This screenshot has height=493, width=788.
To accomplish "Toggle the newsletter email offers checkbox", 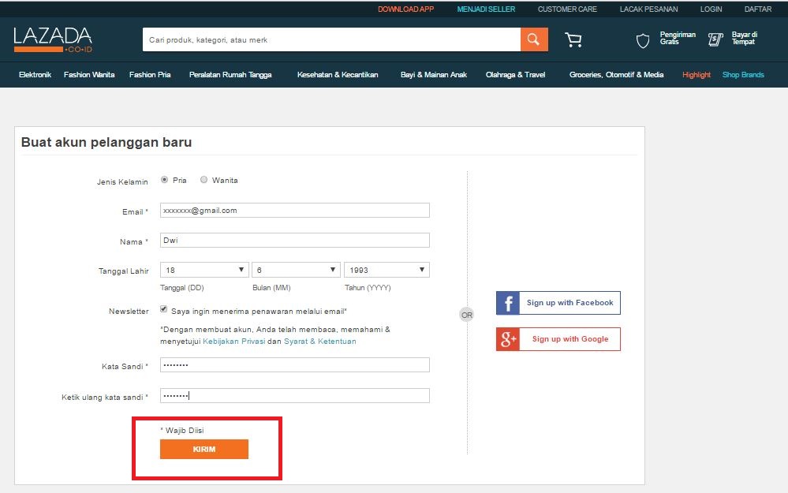I will click(164, 310).
